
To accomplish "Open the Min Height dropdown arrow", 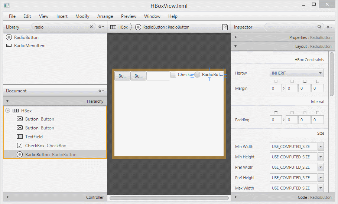I will tap(321, 157).
